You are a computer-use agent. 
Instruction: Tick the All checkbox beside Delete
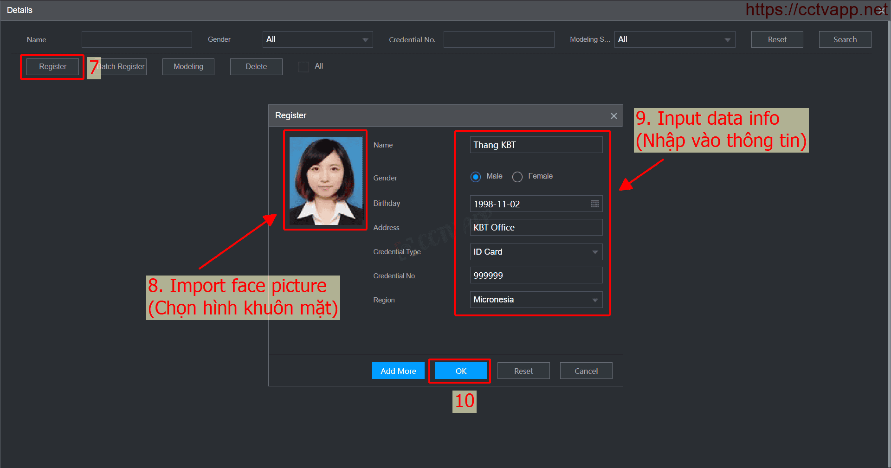(303, 67)
